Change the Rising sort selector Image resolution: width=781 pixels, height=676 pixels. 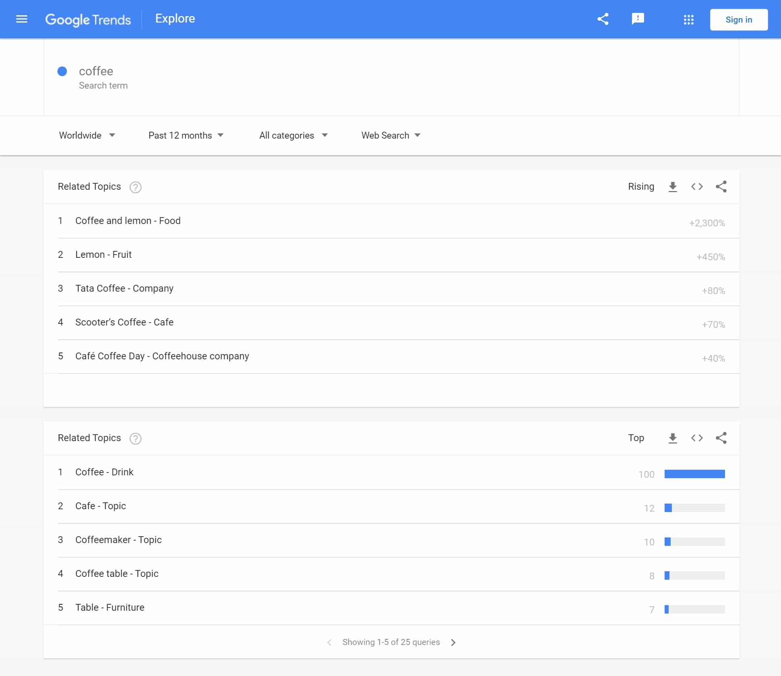click(x=641, y=187)
